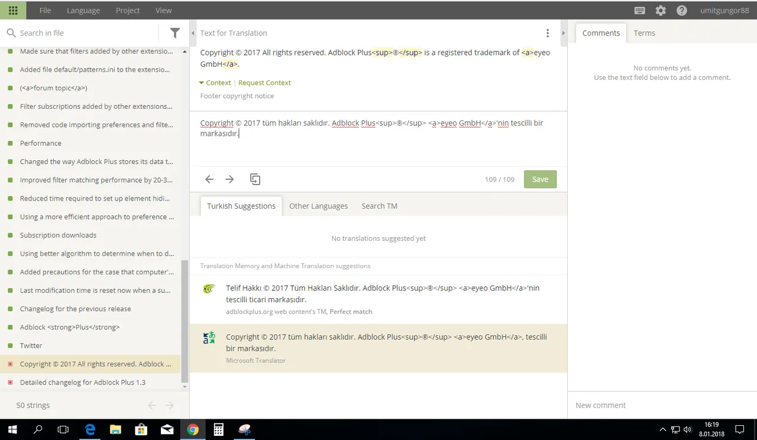Open the Language menu
Screen dimensions: 757x440
point(83,10)
